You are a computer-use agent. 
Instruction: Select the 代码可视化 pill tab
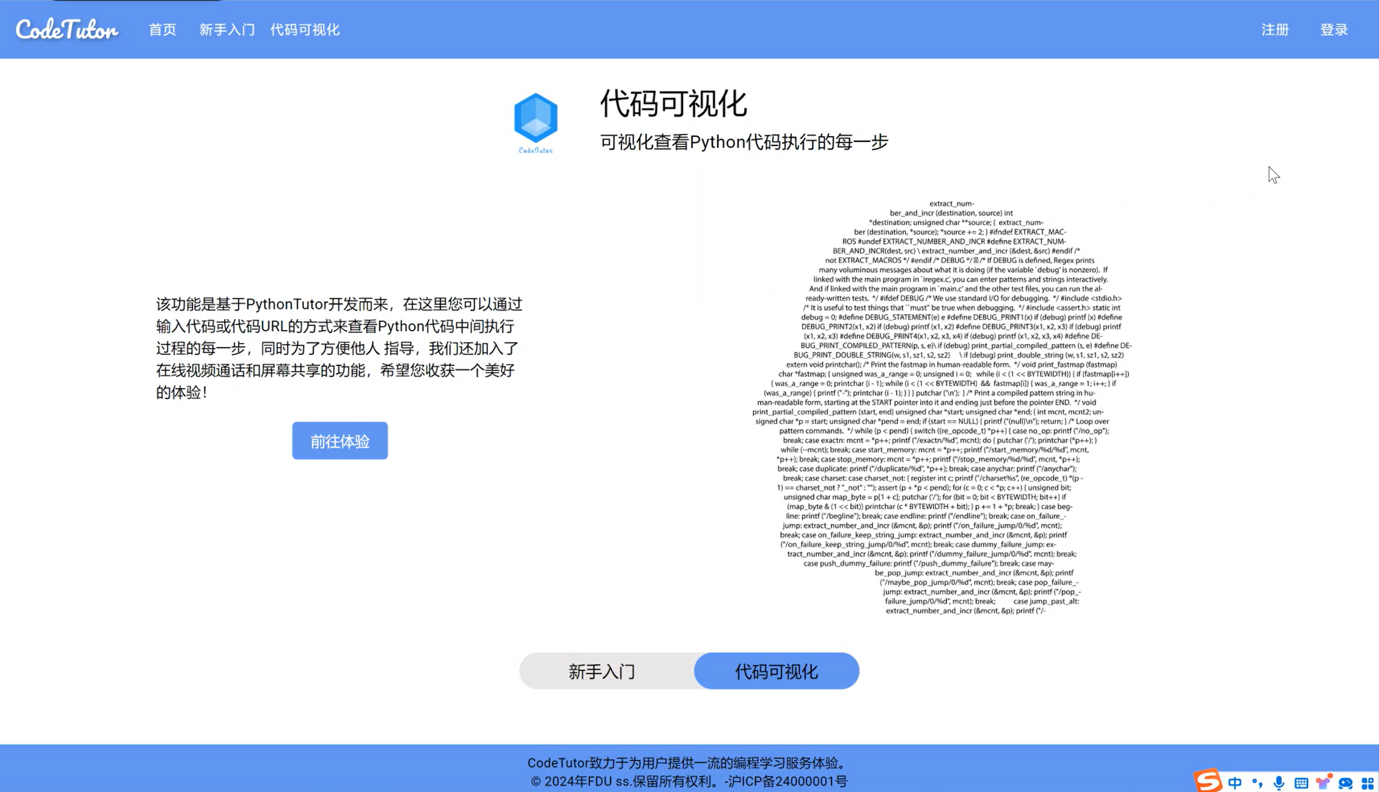pos(776,671)
